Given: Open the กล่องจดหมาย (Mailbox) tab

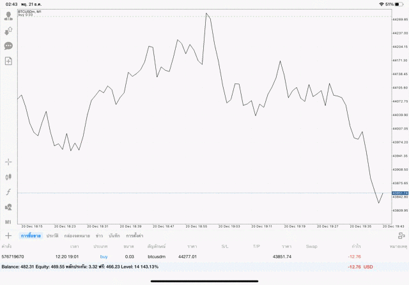Looking at the screenshot, I should coord(77,236).
